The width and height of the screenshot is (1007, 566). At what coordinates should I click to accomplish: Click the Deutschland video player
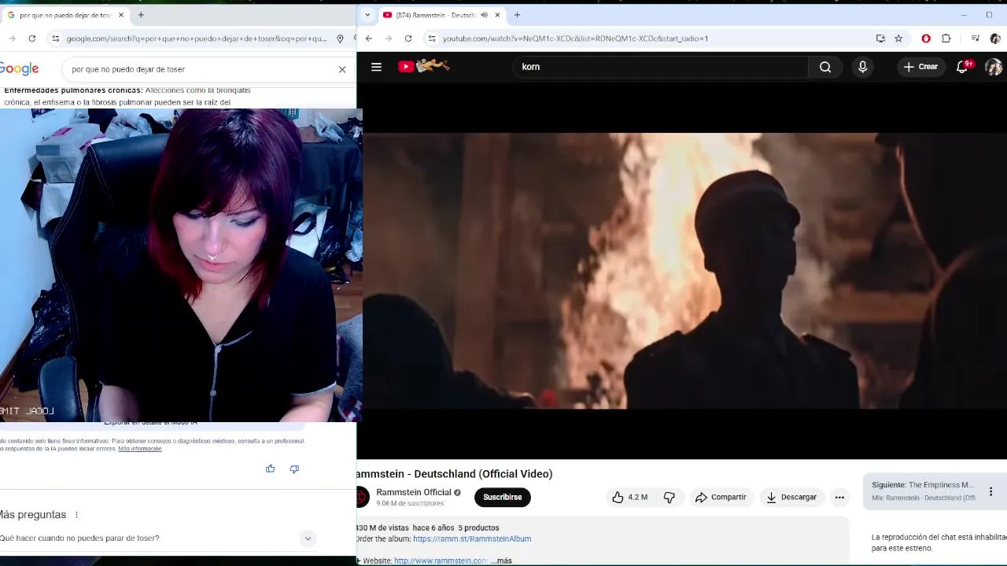(683, 271)
